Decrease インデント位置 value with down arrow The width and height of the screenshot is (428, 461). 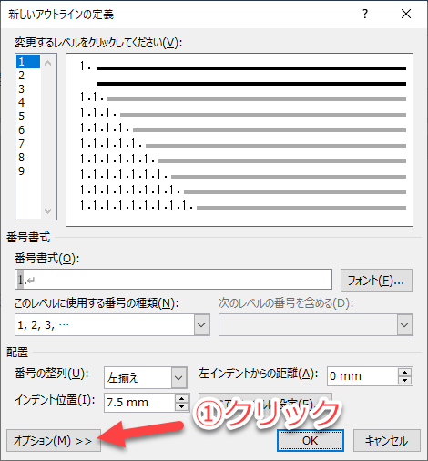click(x=181, y=406)
